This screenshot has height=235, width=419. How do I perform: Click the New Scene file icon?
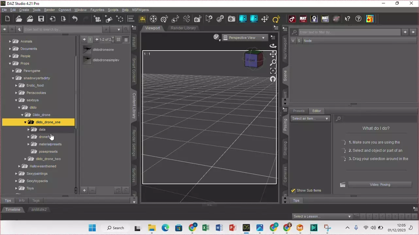[x=8, y=19]
